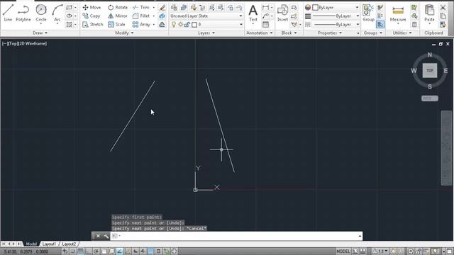Image resolution: width=454 pixels, height=255 pixels.
Task: Toggle group selection highlighted button
Action: tap(380, 25)
